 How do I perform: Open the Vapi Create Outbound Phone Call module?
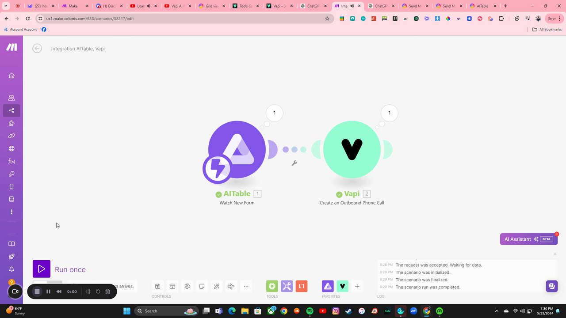(352, 149)
